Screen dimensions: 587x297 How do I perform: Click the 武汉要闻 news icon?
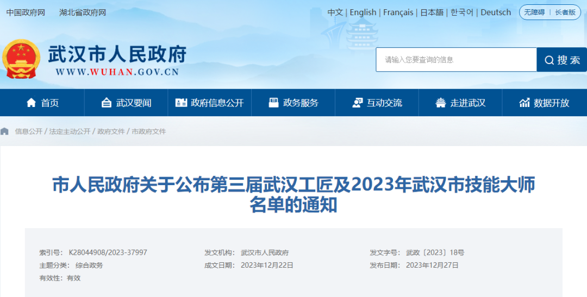(107, 103)
